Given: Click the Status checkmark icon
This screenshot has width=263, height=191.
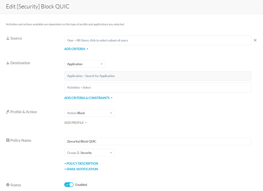Looking at the screenshot, I should tap(8, 185).
